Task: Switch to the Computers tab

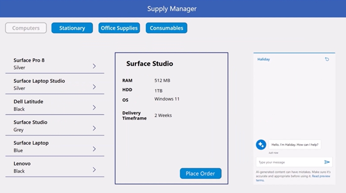Action: tap(26, 28)
